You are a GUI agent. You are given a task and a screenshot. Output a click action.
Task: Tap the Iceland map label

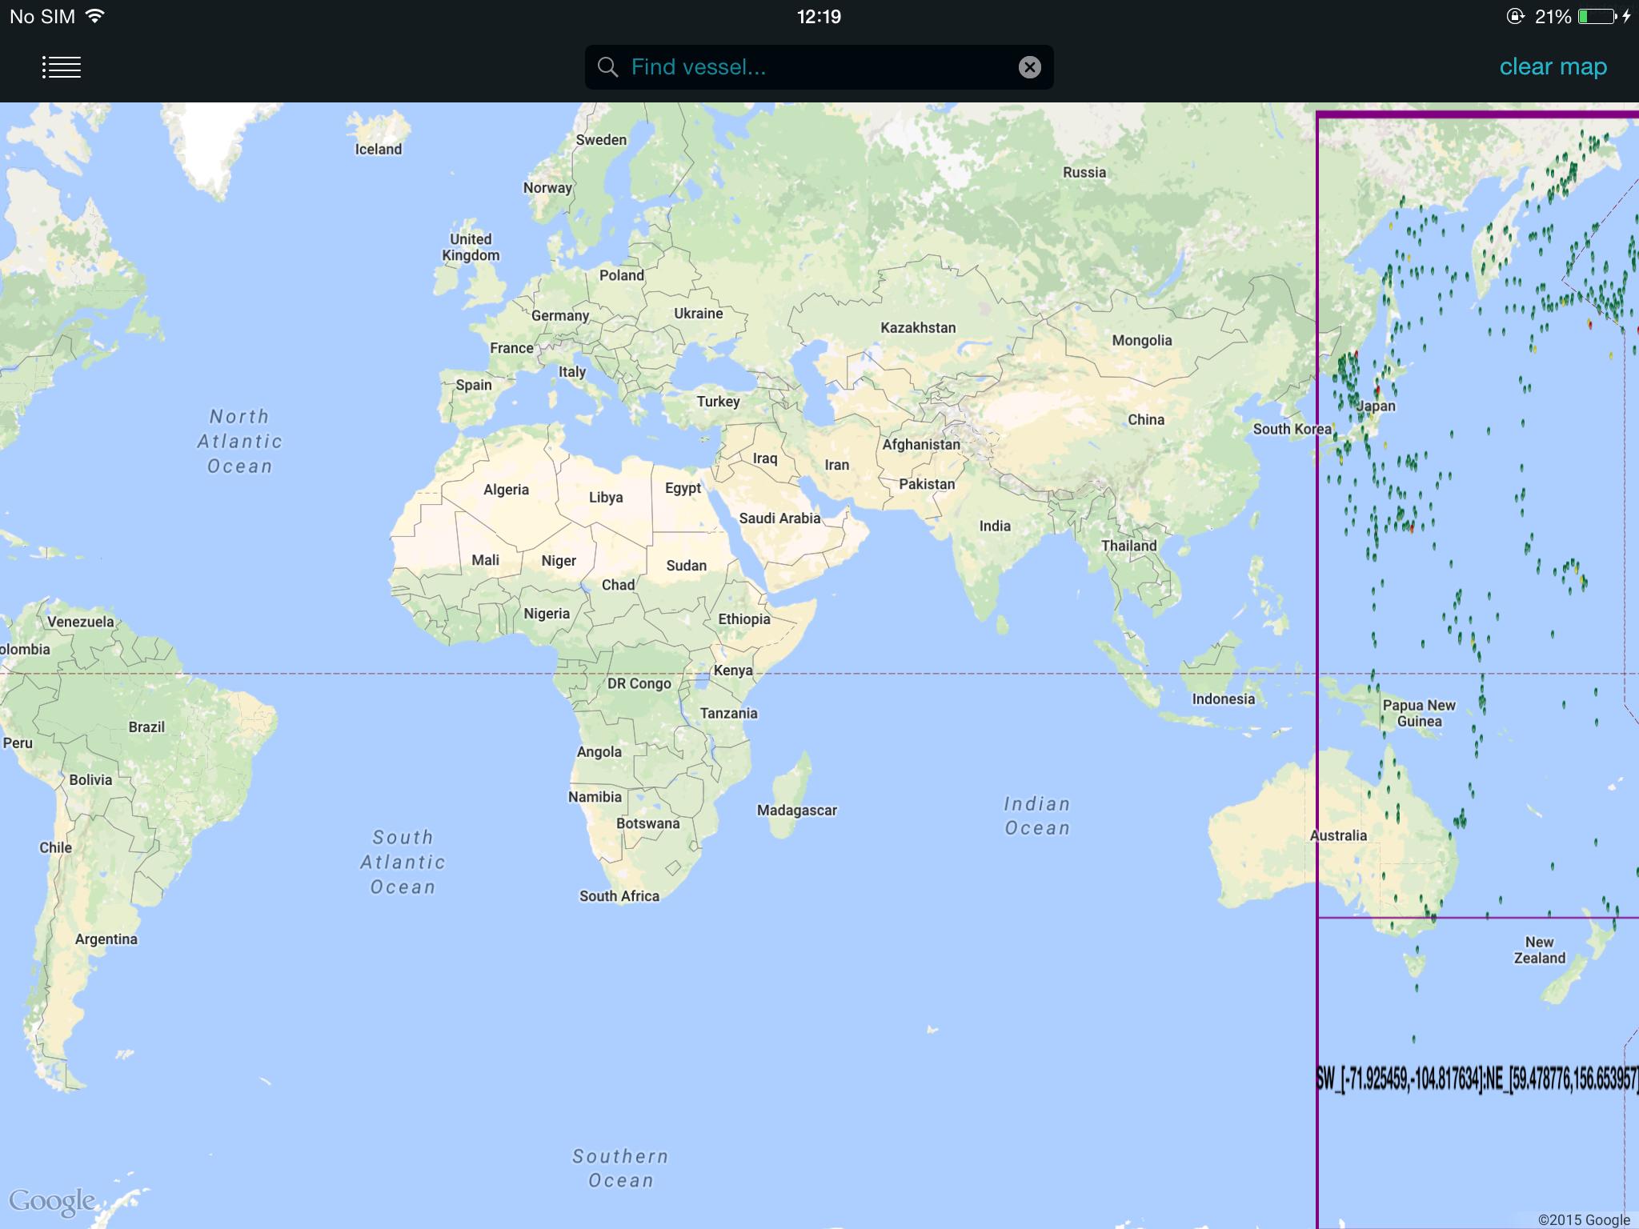[x=379, y=149]
